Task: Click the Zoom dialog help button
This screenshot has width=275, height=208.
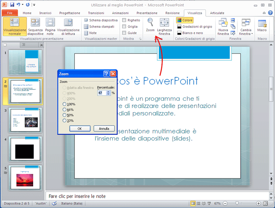Action: (106, 74)
